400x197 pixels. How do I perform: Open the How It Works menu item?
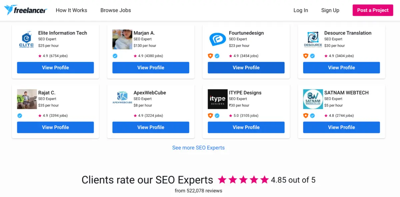pyautogui.click(x=71, y=10)
